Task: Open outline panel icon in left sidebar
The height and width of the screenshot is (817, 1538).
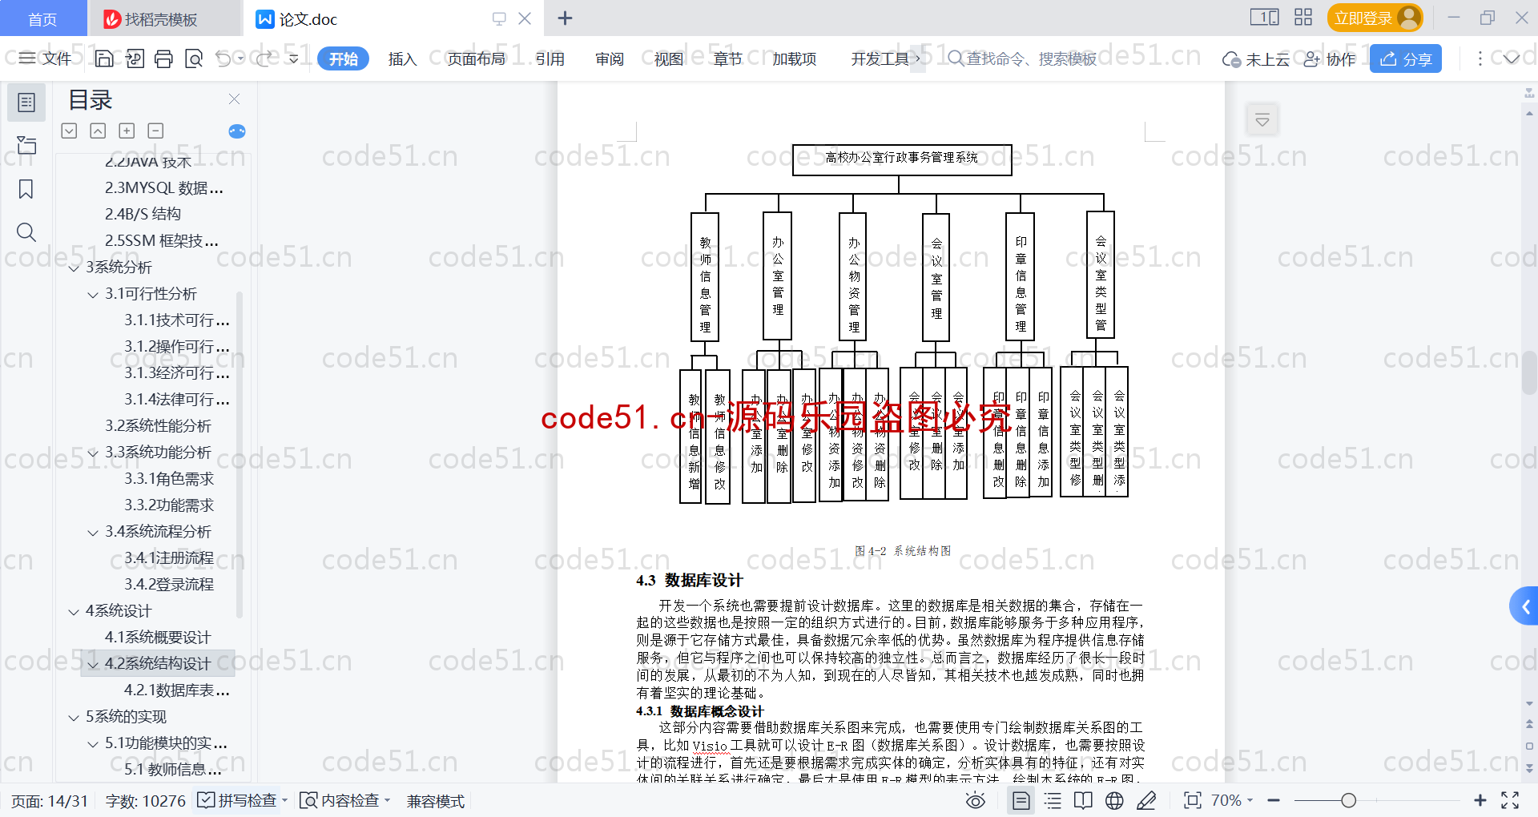Action: click(x=26, y=103)
